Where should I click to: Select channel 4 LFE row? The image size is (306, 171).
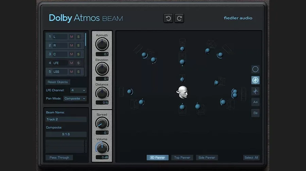click(65, 63)
